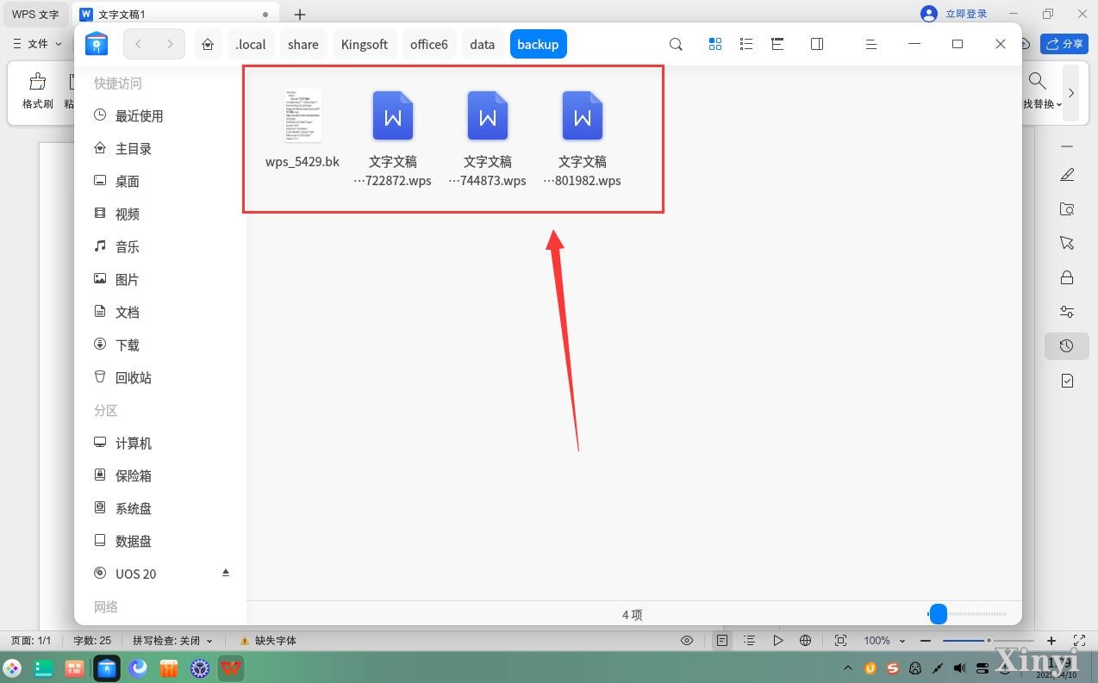The height and width of the screenshot is (683, 1098).
Task: Click the .local breadcrumb segment
Action: click(251, 44)
